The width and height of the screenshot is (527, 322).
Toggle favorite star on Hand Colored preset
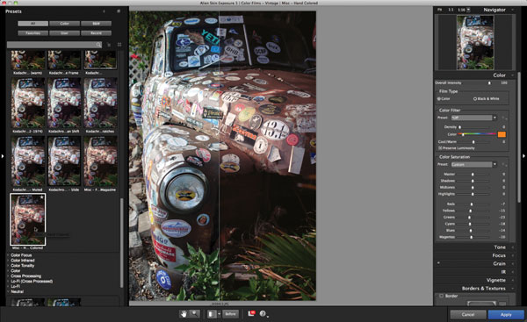[x=41, y=197]
